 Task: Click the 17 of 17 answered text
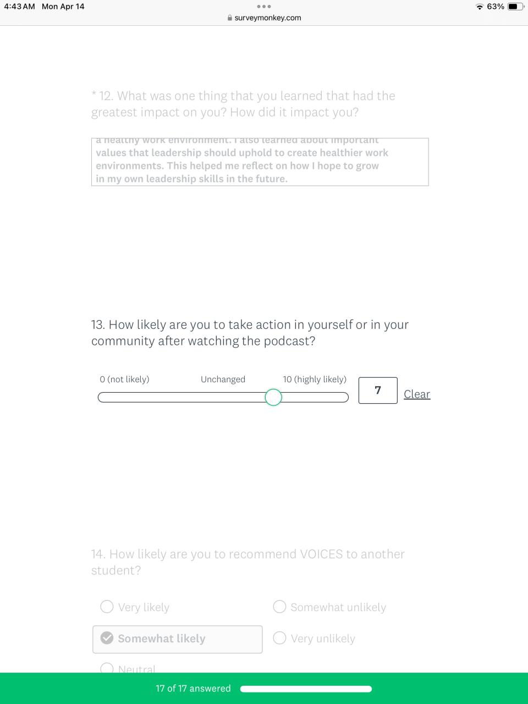[193, 689]
